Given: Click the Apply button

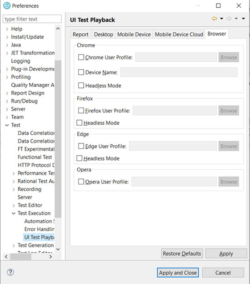Looking at the screenshot, I should (226, 254).
